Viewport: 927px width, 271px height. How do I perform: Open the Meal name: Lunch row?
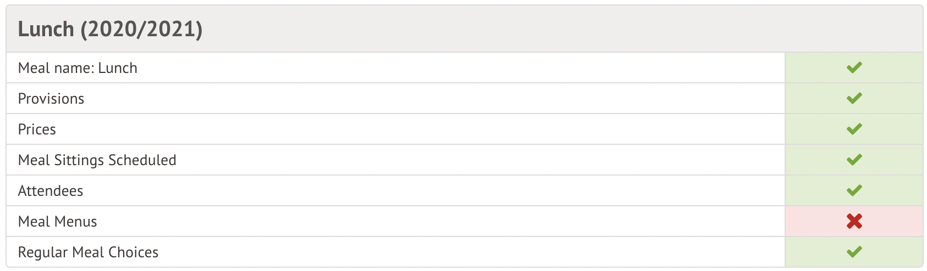[78, 68]
